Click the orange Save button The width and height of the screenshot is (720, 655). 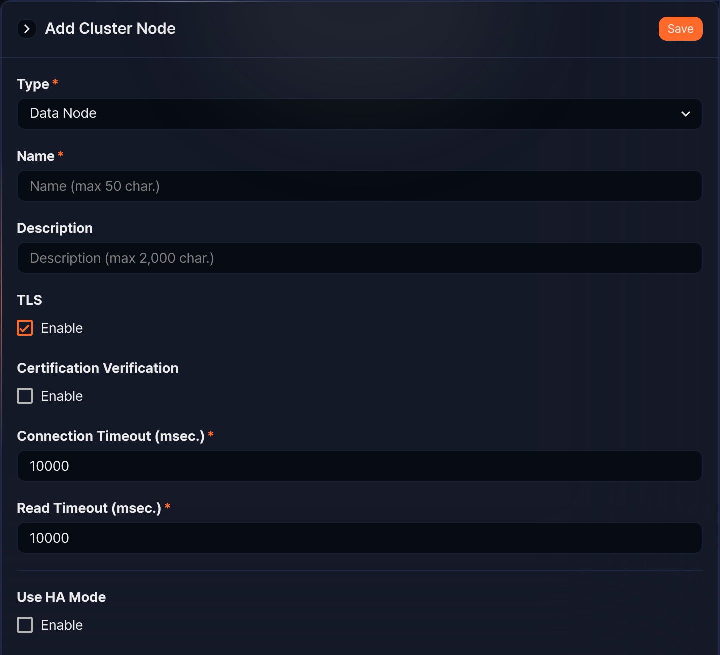click(680, 29)
